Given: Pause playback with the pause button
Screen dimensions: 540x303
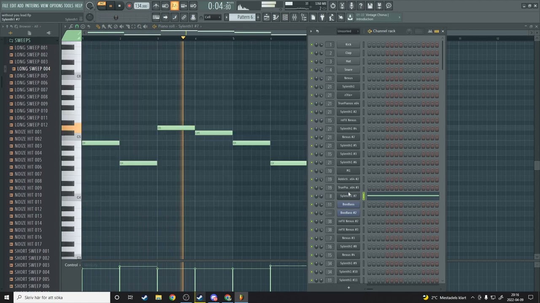Looking at the screenshot, I should click(x=111, y=6).
